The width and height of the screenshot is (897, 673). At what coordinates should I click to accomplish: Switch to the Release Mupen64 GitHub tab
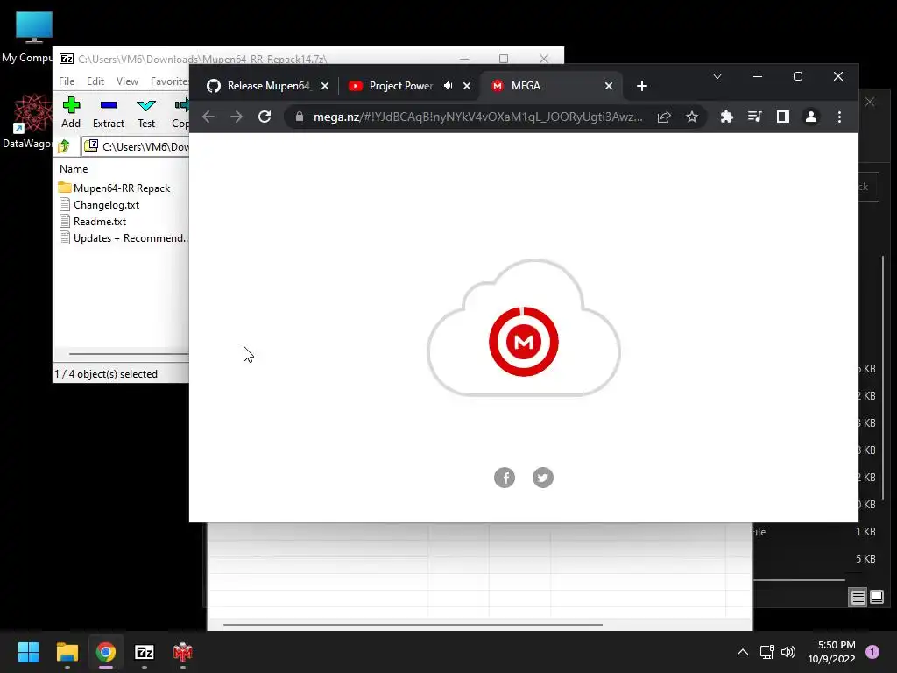258,86
